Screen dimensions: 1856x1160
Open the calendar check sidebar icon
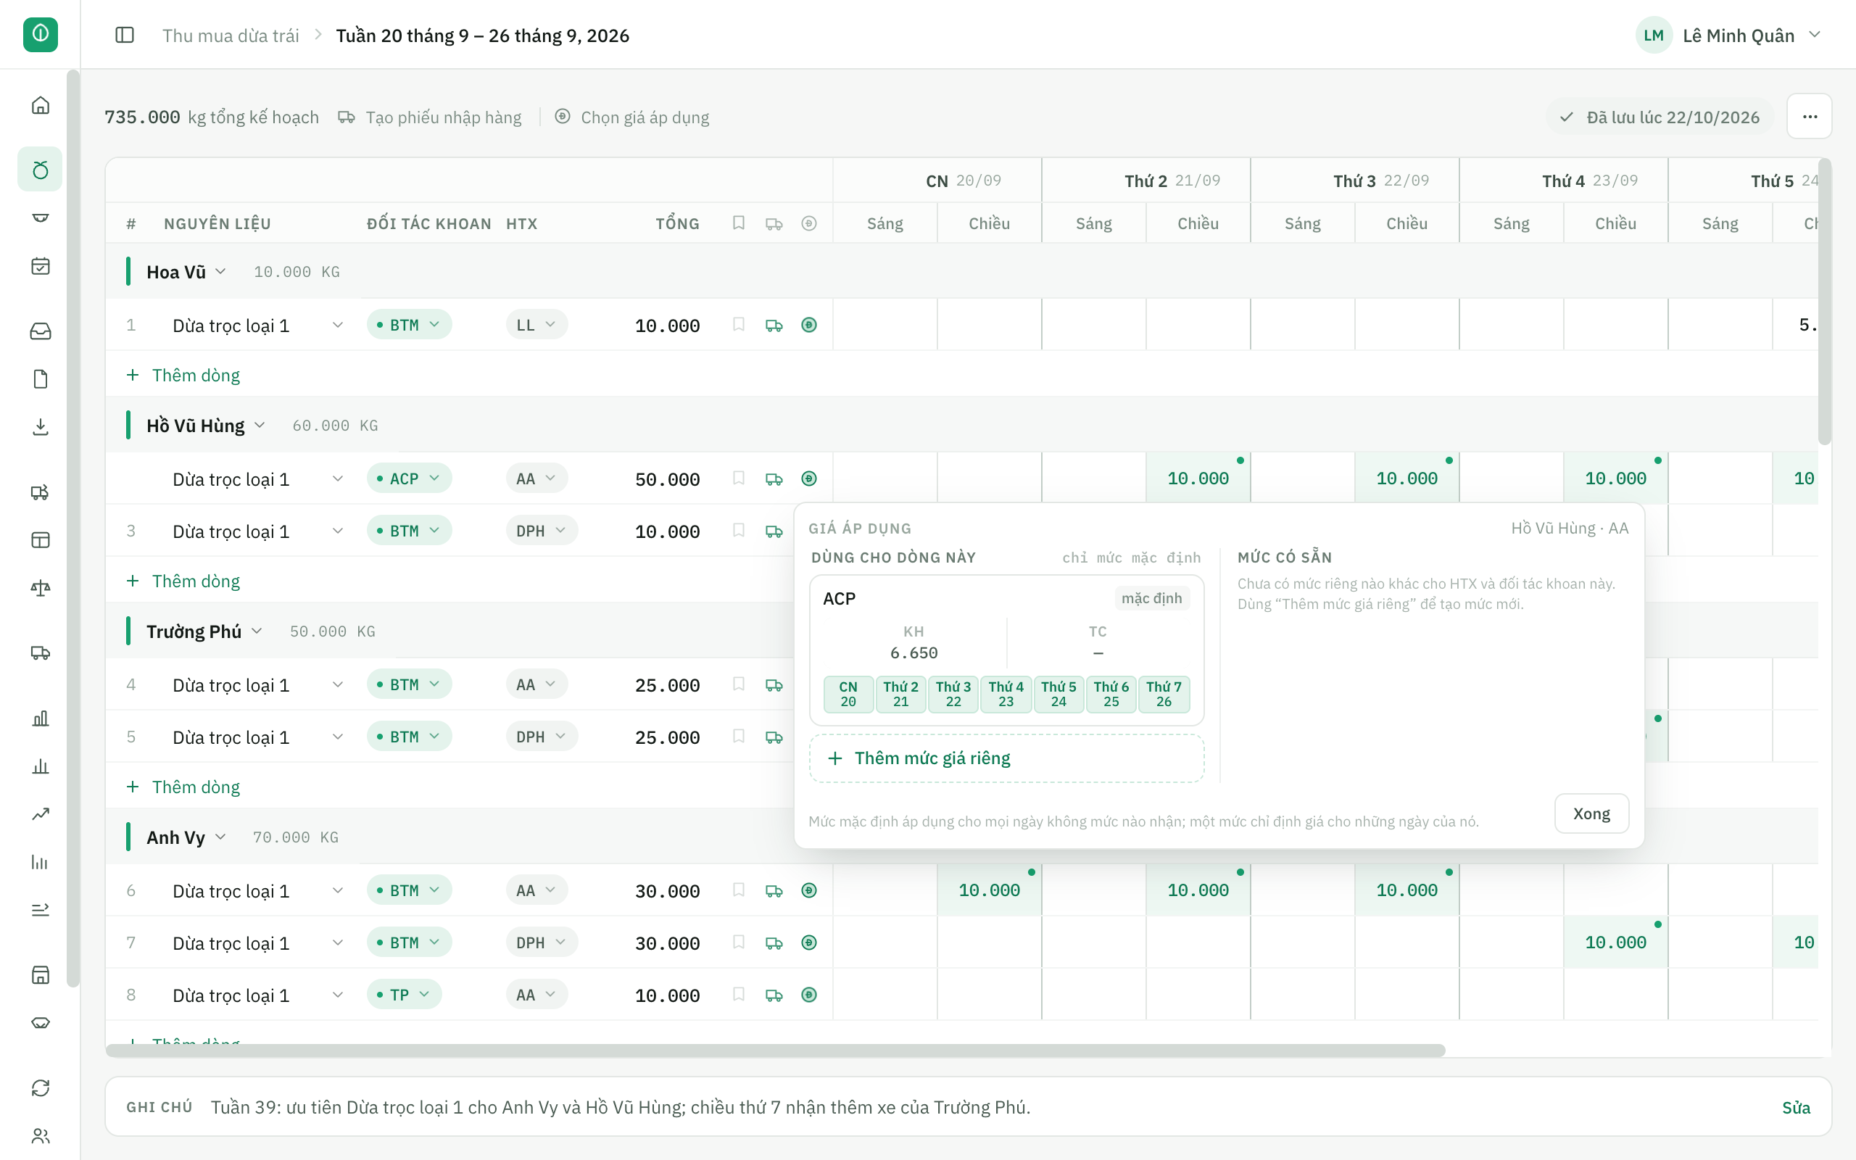[41, 266]
